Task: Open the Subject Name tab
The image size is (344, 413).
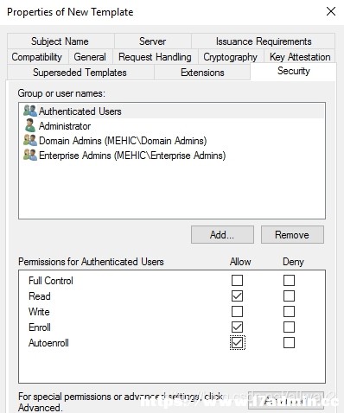Action: 60,41
